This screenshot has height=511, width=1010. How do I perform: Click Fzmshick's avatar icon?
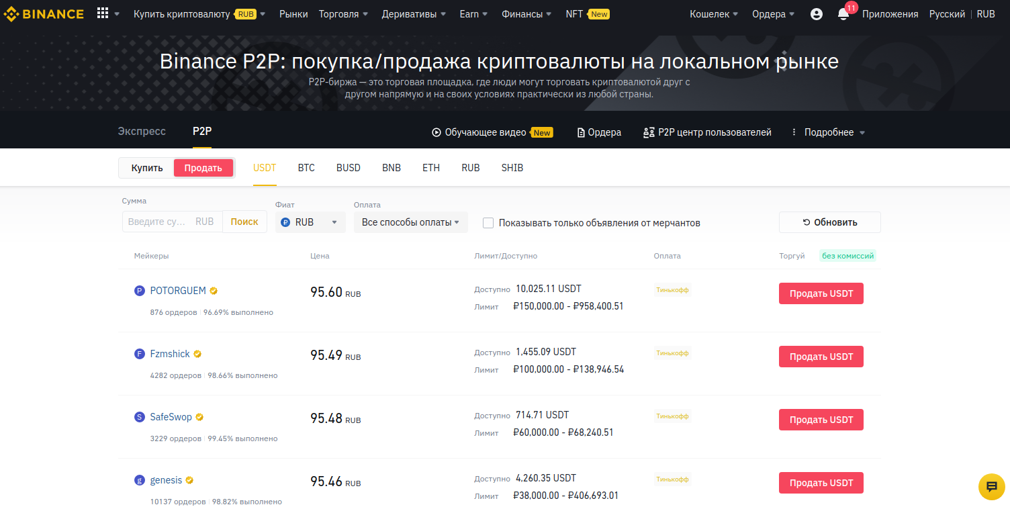[140, 354]
